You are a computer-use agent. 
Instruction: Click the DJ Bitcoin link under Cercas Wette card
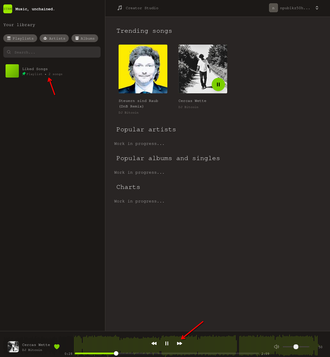point(188,107)
